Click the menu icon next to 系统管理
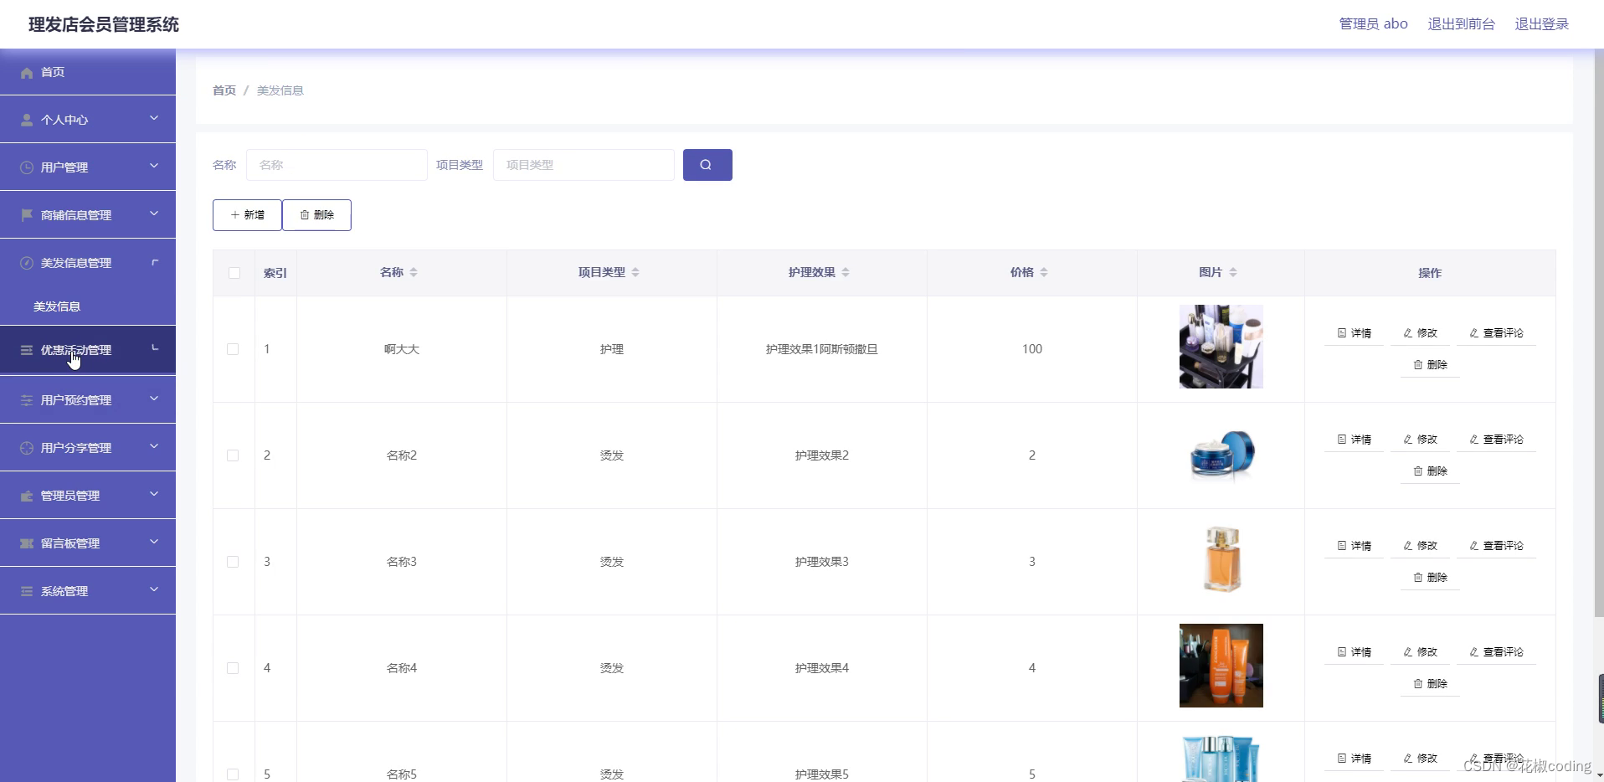The width and height of the screenshot is (1604, 782). 27,591
